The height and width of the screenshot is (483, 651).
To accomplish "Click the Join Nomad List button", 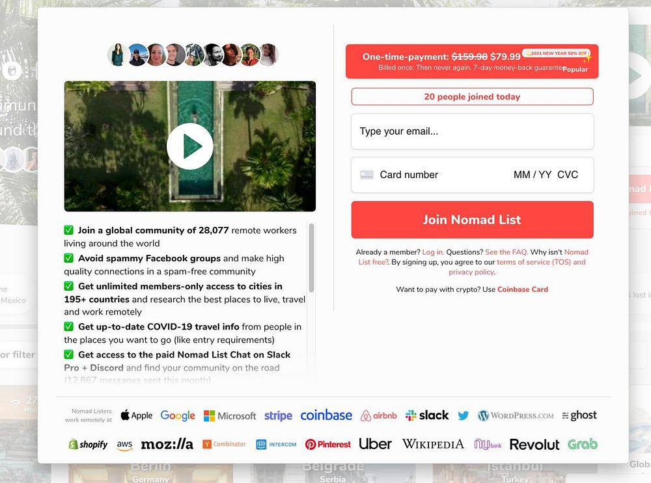I will point(472,220).
